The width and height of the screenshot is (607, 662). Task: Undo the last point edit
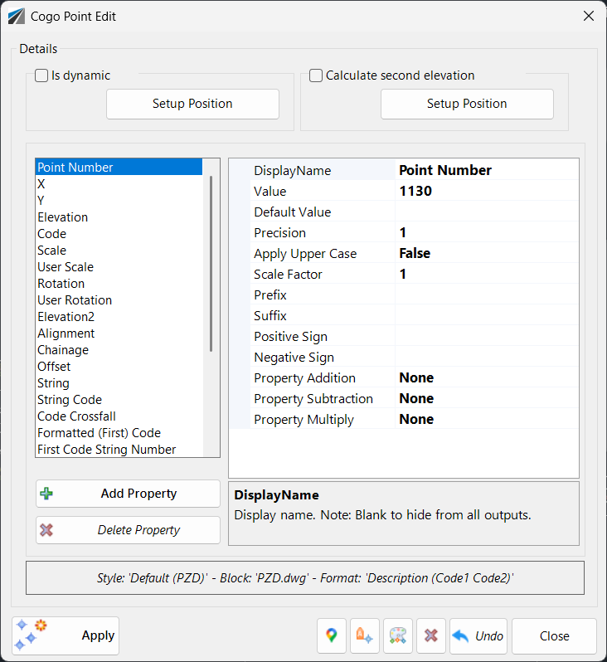tap(478, 636)
